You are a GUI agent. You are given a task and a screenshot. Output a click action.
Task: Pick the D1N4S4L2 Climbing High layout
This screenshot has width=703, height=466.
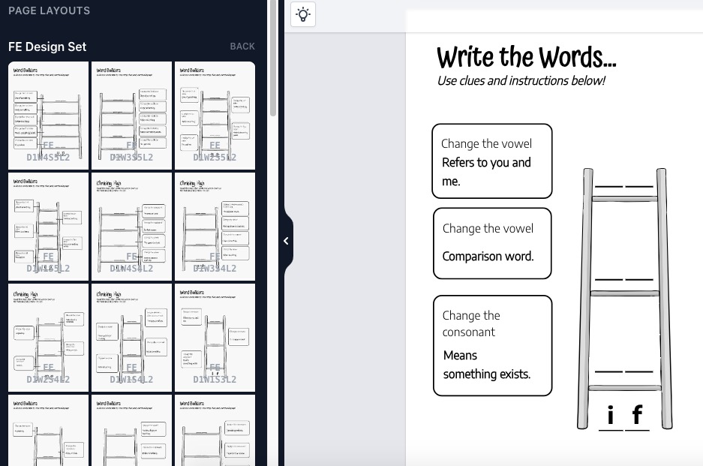pyautogui.click(x=131, y=227)
